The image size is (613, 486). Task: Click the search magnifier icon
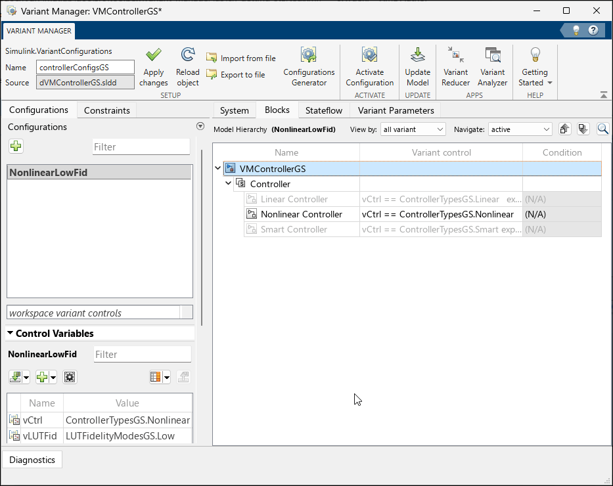[603, 129]
